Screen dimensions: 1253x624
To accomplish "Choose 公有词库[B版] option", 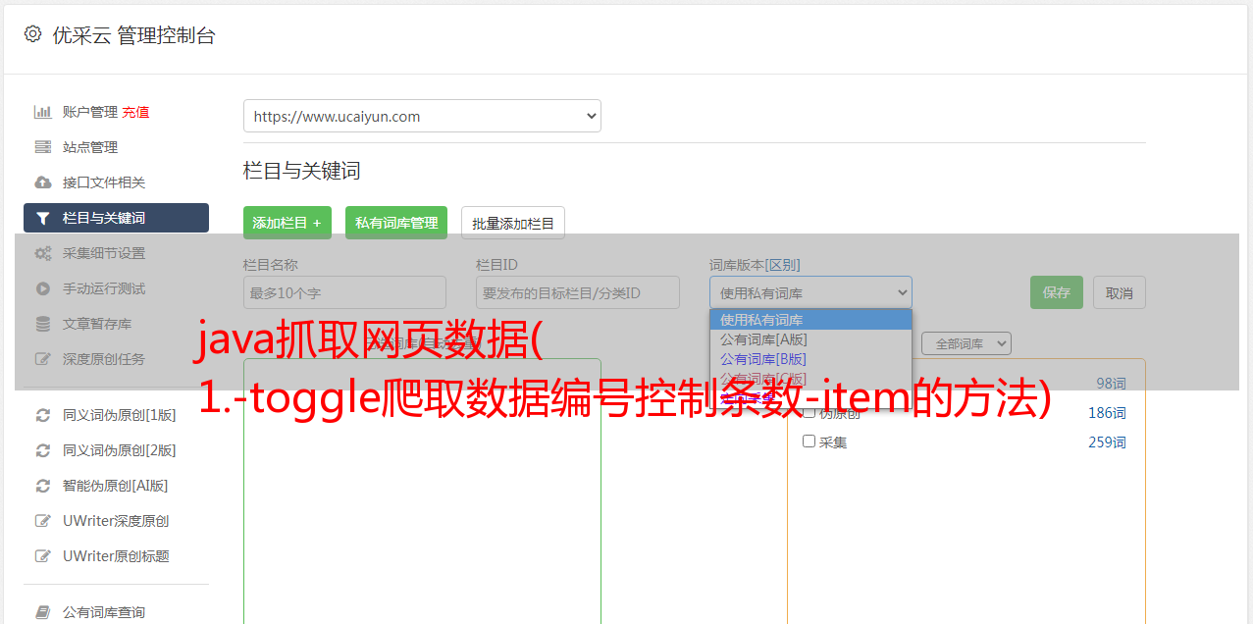I will (810, 359).
